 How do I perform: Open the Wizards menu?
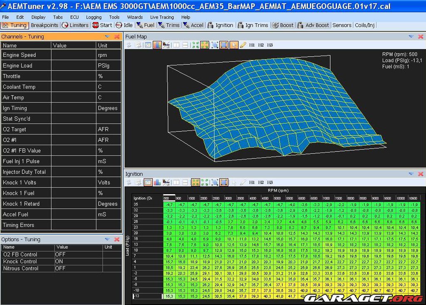tap(135, 17)
